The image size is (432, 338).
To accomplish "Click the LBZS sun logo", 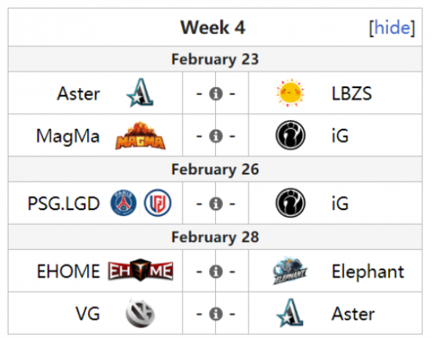I will (x=290, y=93).
